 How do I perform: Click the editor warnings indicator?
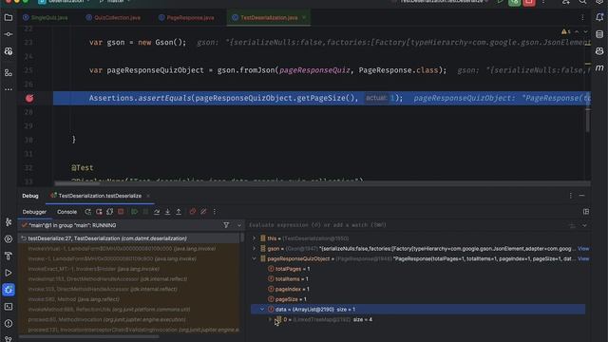click(566, 31)
